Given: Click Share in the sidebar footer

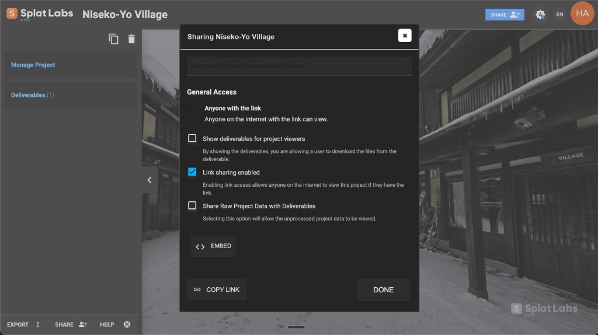Looking at the screenshot, I should click(71, 324).
